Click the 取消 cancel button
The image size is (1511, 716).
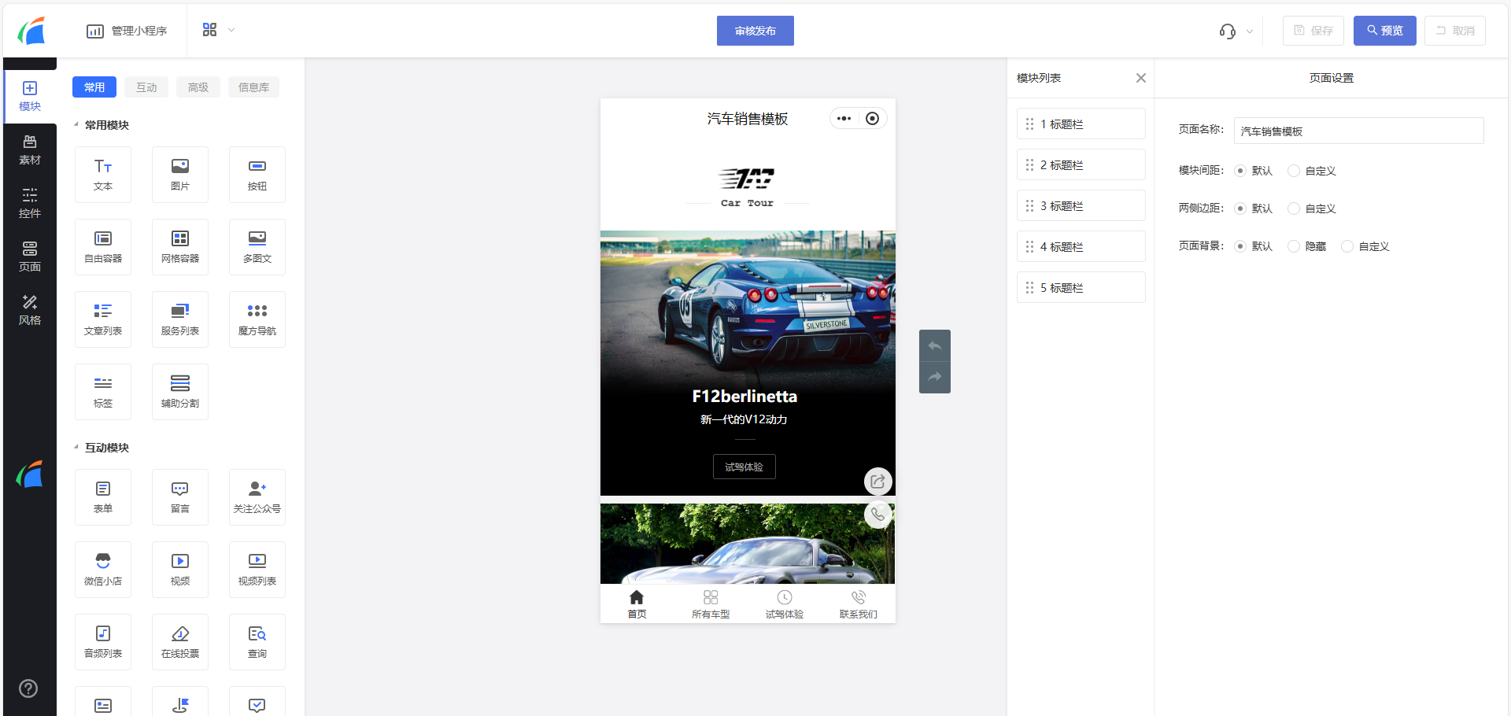coord(1455,31)
